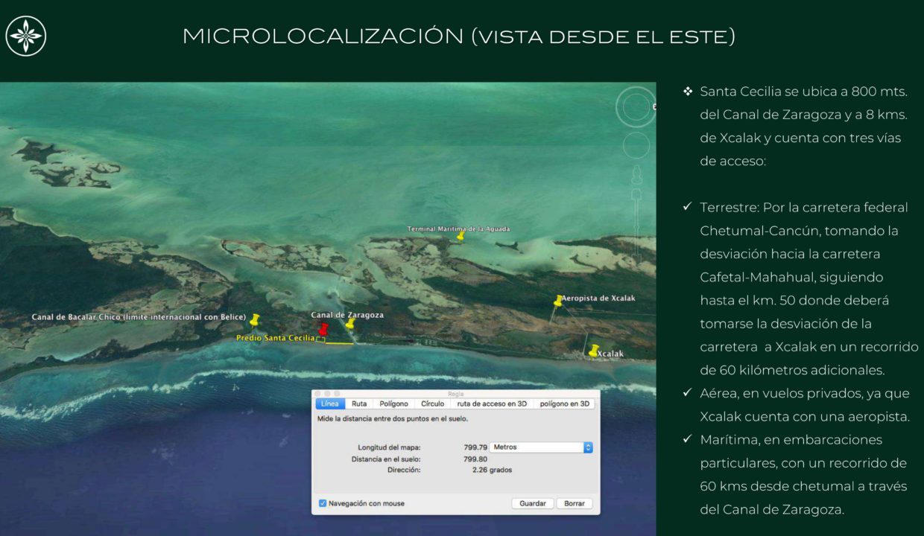Select the Línea tab in Regla
924x536 pixels.
[330, 403]
